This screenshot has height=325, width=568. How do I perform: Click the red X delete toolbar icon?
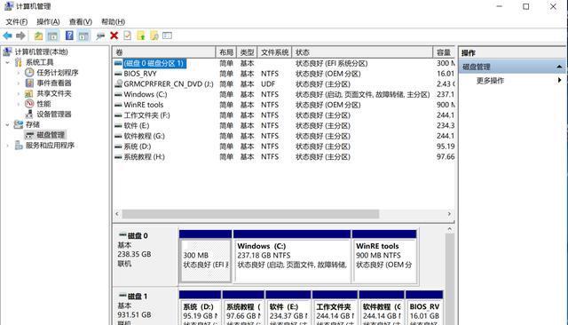[114, 36]
